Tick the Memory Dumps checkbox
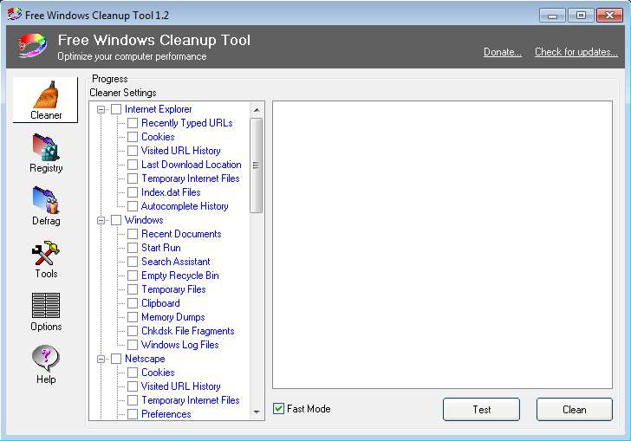Screen dimensions: 631x441 133,317
